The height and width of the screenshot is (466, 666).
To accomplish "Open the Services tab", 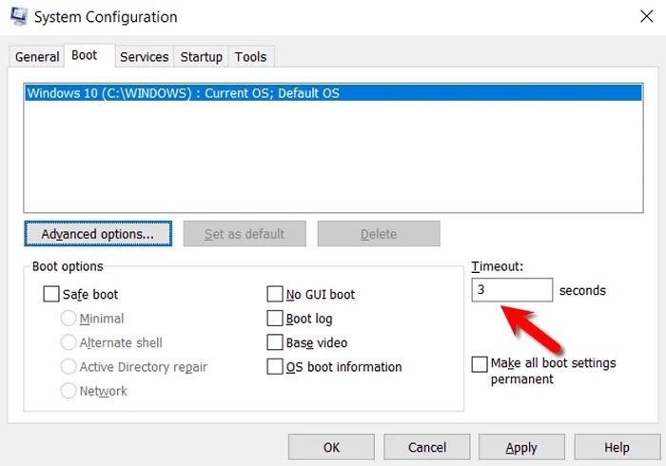I will coord(144,56).
